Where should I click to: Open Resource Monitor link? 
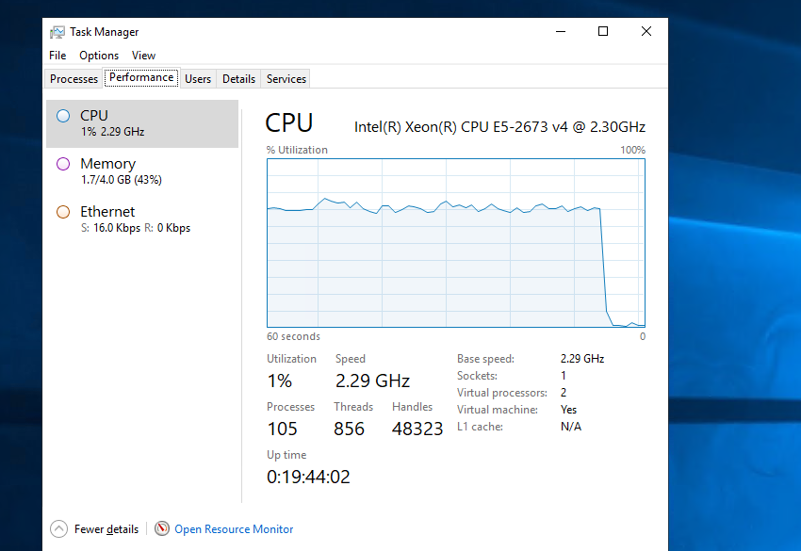(234, 529)
